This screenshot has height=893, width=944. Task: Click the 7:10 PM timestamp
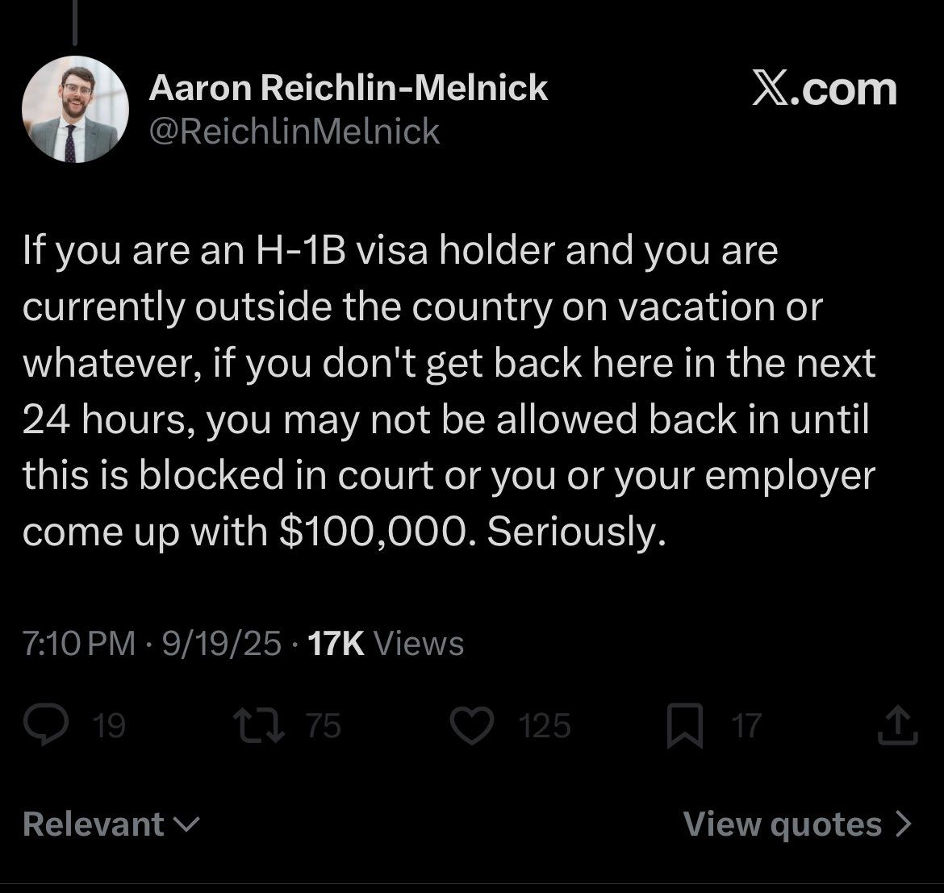pos(79,643)
